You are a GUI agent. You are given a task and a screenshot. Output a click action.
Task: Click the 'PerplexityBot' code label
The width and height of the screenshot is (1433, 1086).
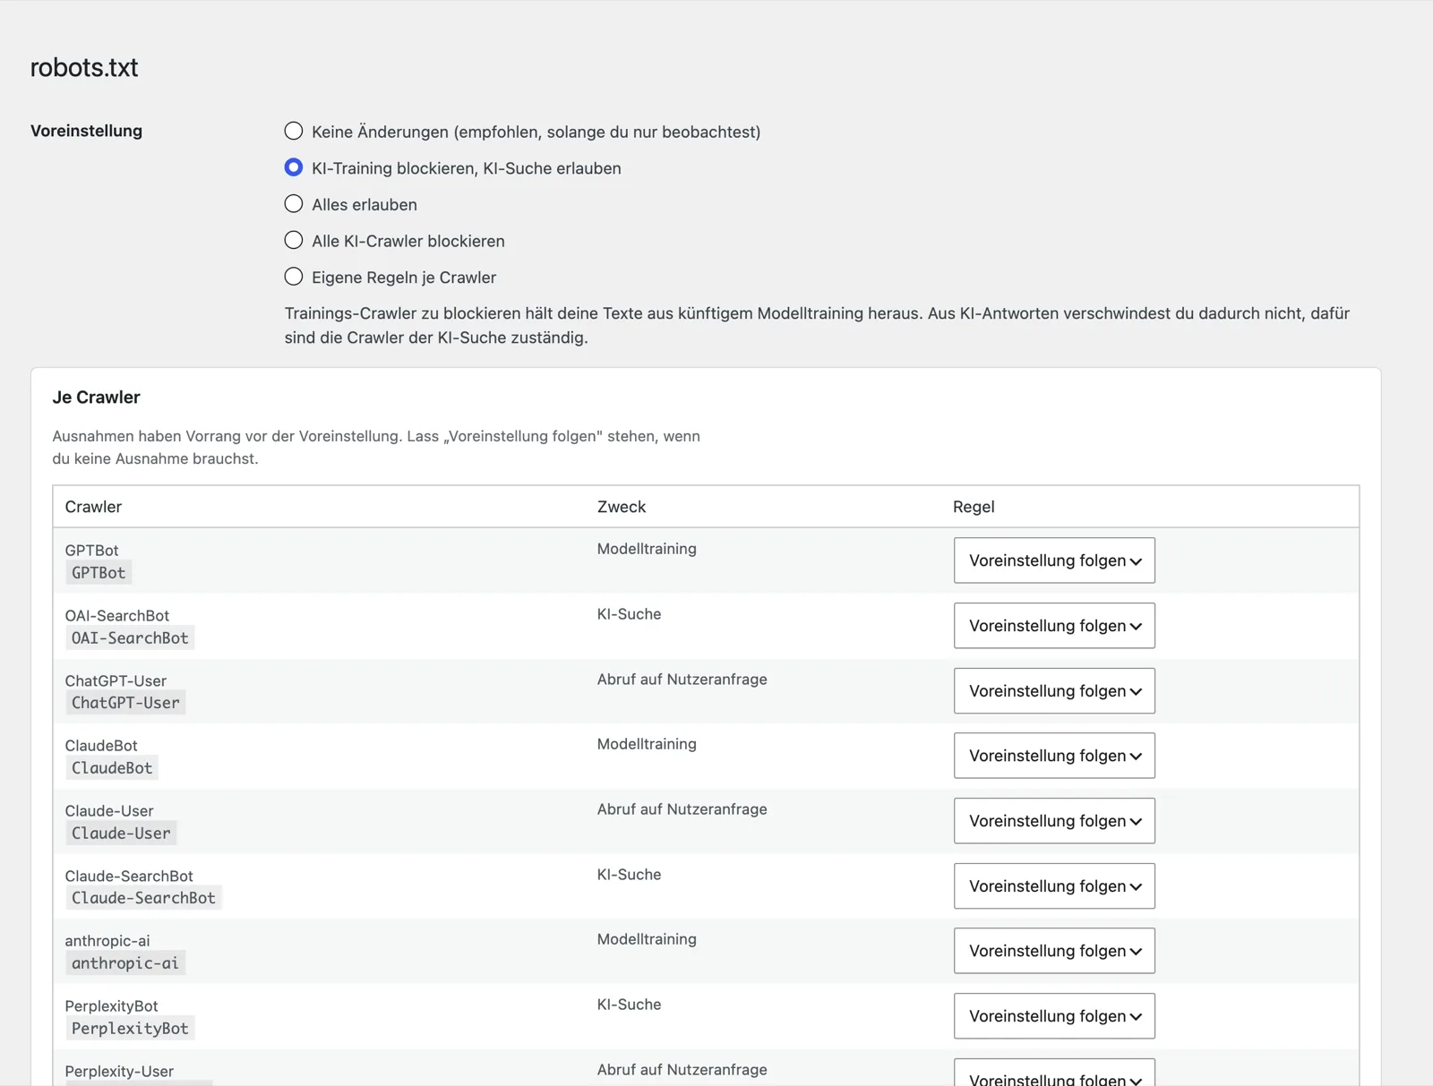point(130,1029)
